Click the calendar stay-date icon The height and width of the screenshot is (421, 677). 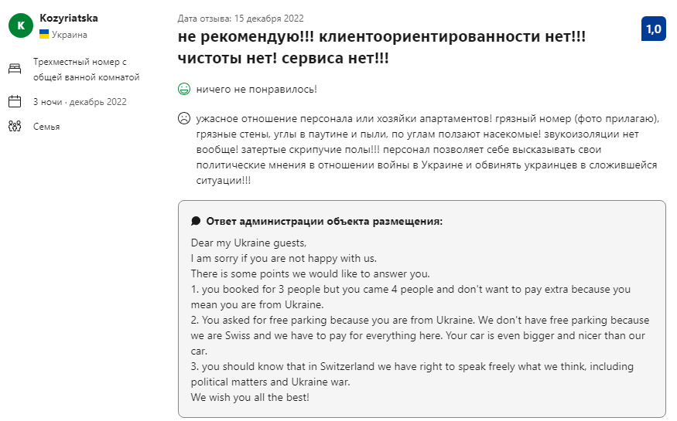coord(15,102)
